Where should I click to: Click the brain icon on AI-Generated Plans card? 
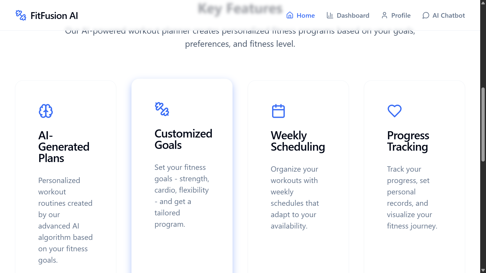[46, 111]
